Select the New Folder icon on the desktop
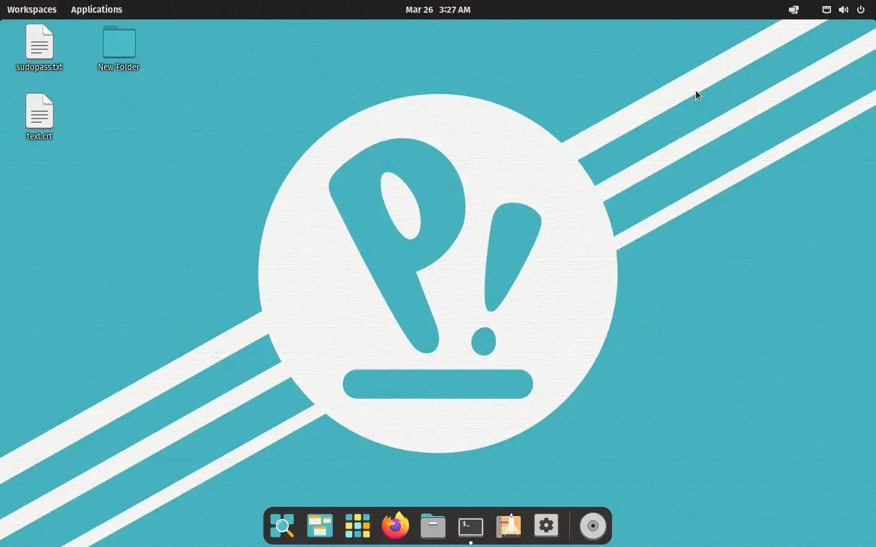 pos(119,48)
